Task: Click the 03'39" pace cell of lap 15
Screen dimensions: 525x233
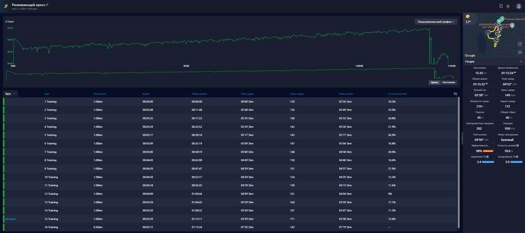Action: tap(248, 219)
